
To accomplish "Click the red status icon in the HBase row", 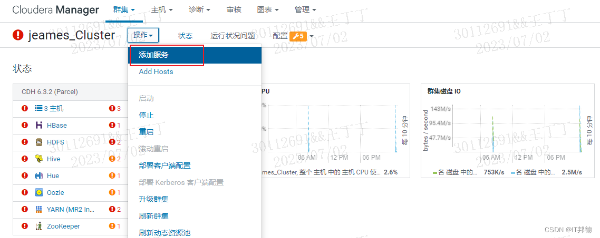I will (25, 125).
